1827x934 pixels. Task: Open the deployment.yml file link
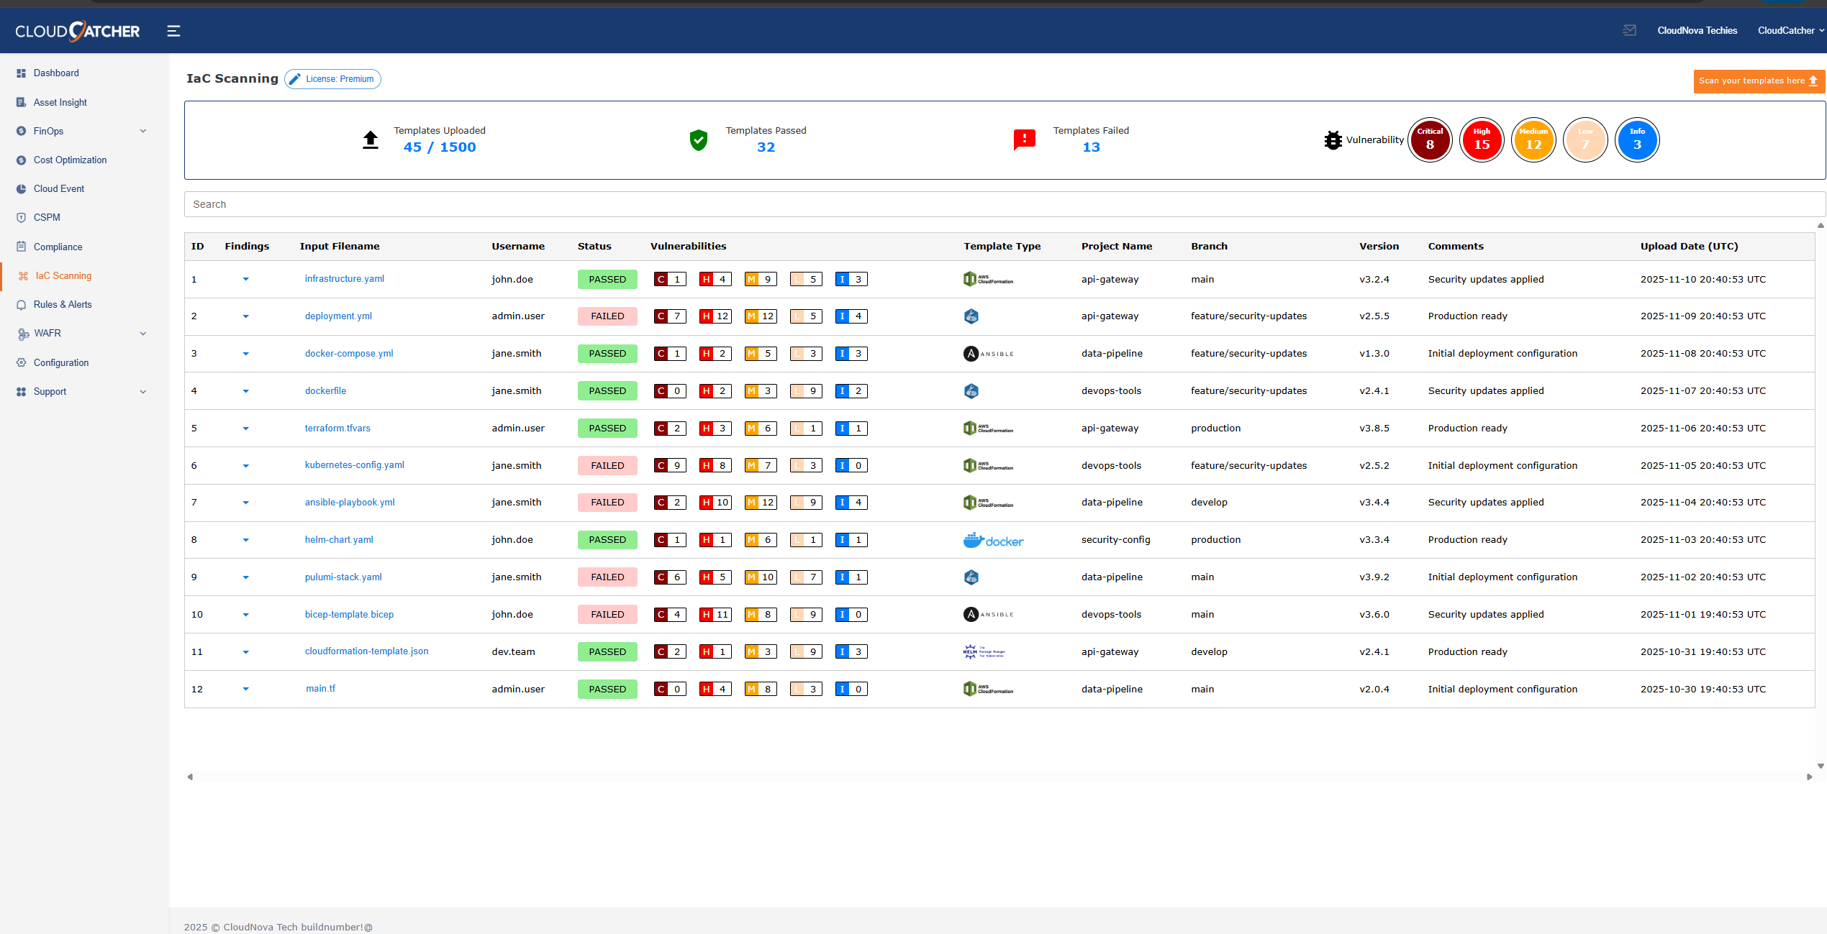pos(338,316)
